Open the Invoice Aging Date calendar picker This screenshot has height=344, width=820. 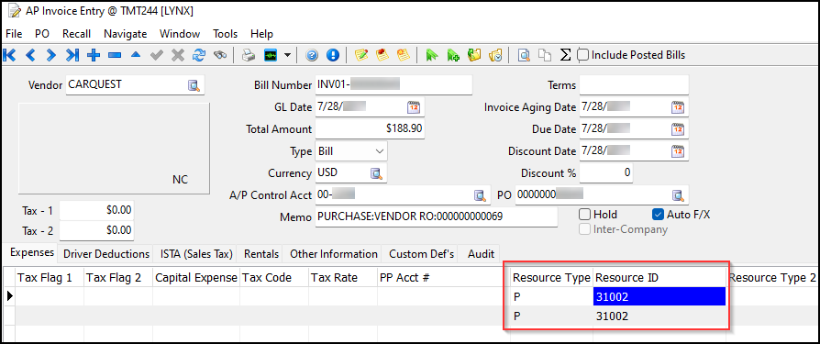tap(678, 107)
